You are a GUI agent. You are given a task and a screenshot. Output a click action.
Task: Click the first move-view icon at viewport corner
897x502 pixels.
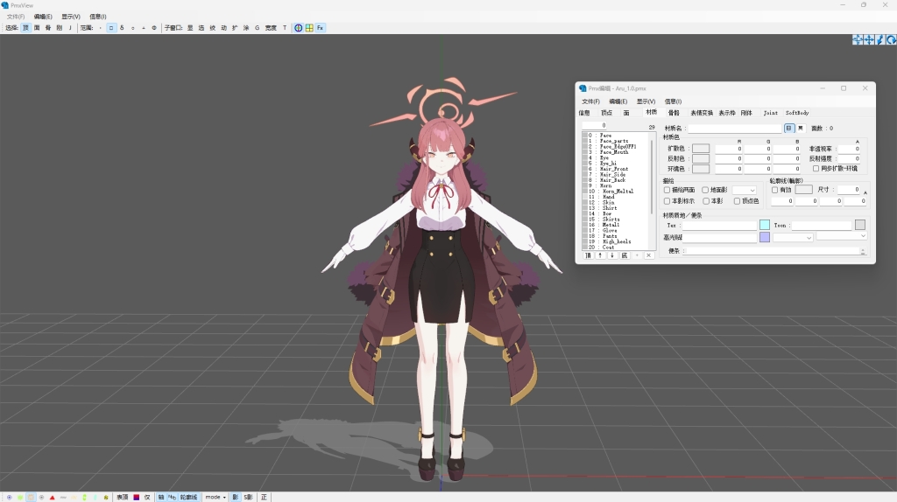(858, 39)
